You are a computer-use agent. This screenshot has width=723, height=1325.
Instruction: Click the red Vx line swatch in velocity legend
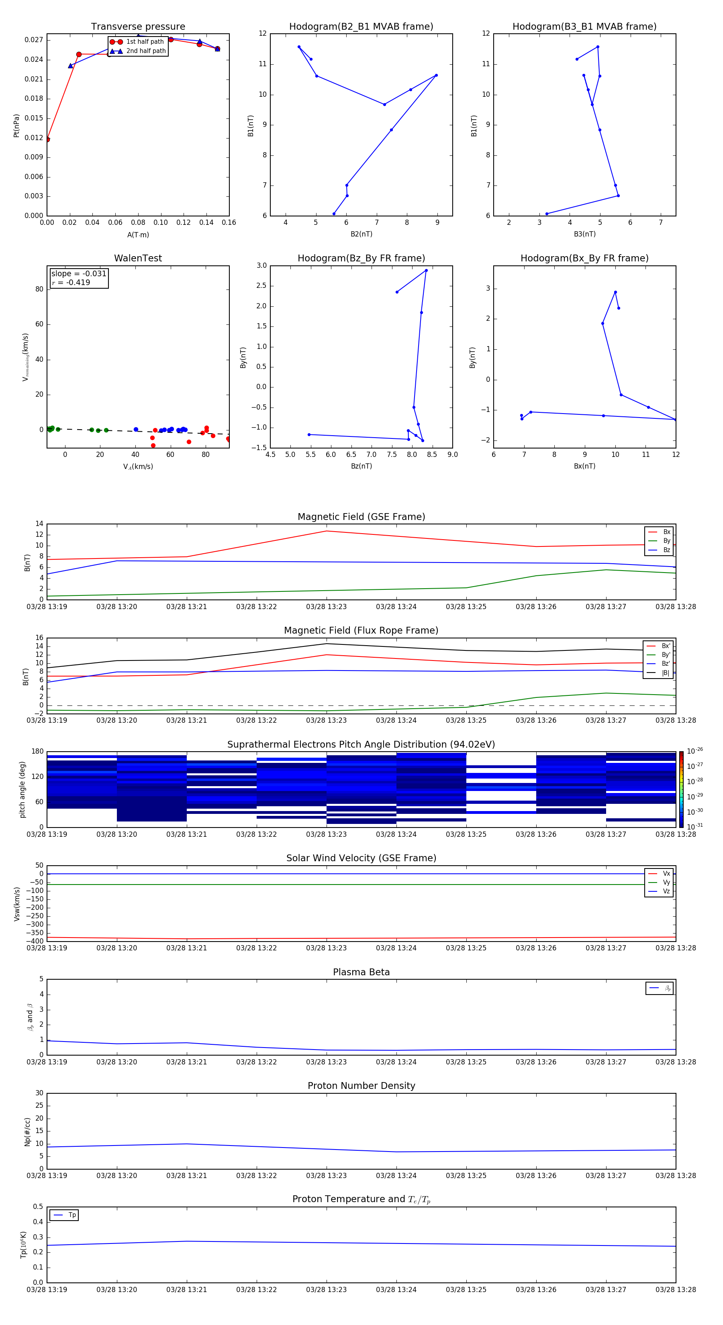click(652, 873)
